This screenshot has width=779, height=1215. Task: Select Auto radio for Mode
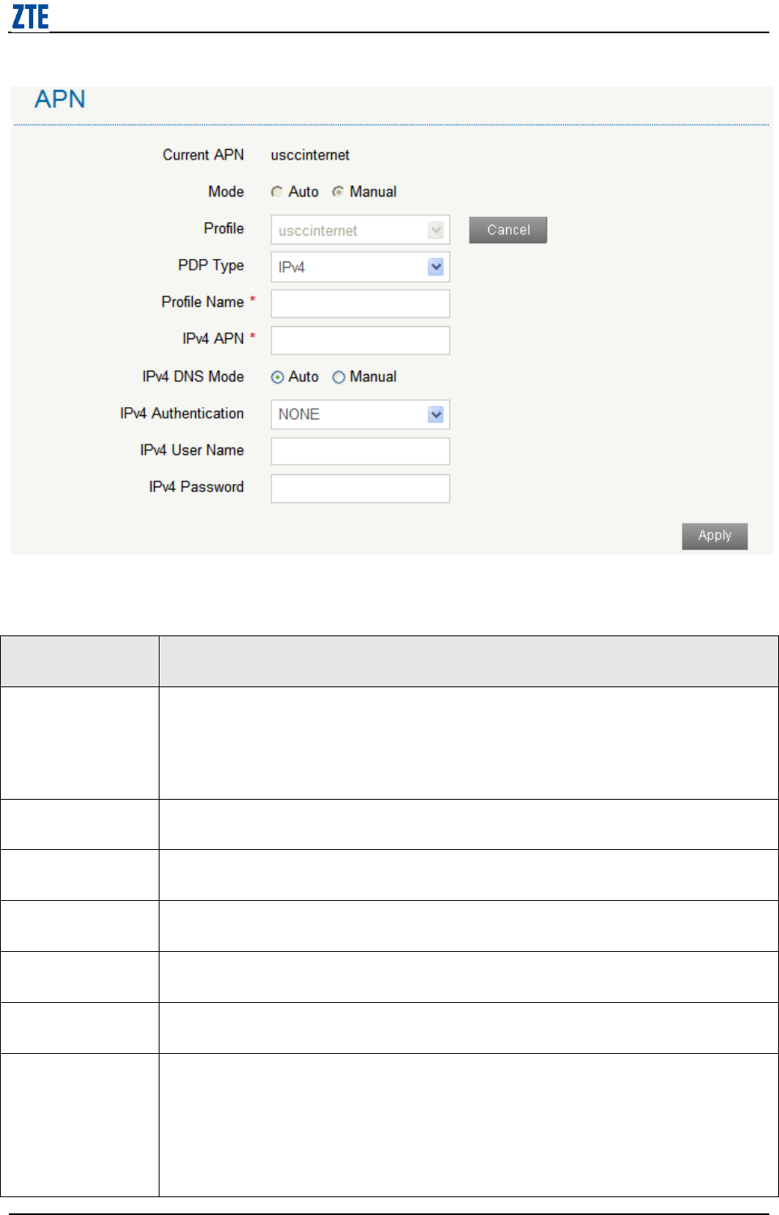pyautogui.click(x=277, y=192)
